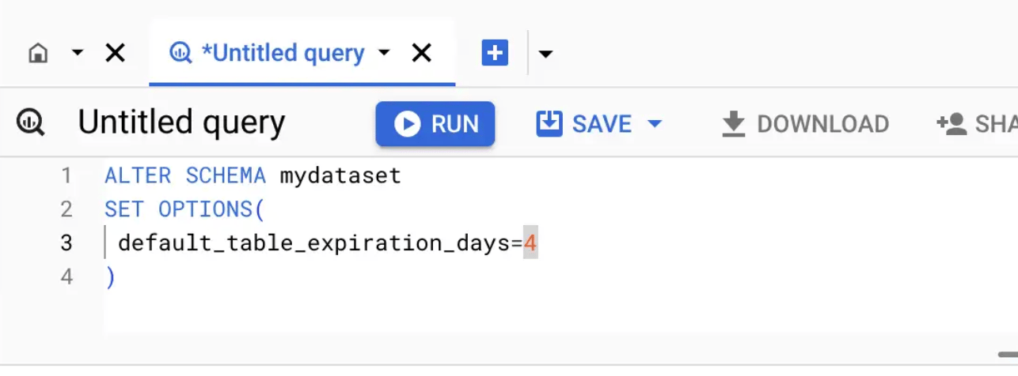Click the play icon inside the RUN button

pyautogui.click(x=407, y=124)
